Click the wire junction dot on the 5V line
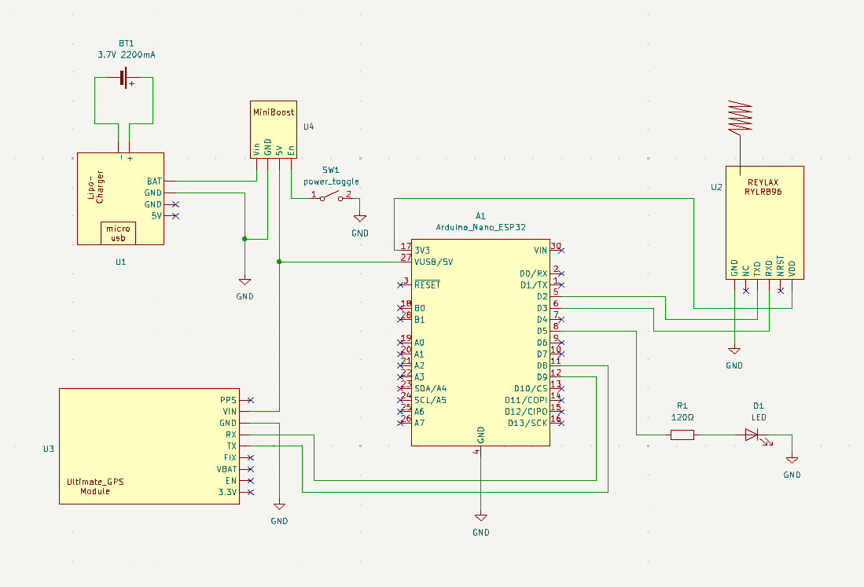This screenshot has width=864, height=587. click(279, 262)
